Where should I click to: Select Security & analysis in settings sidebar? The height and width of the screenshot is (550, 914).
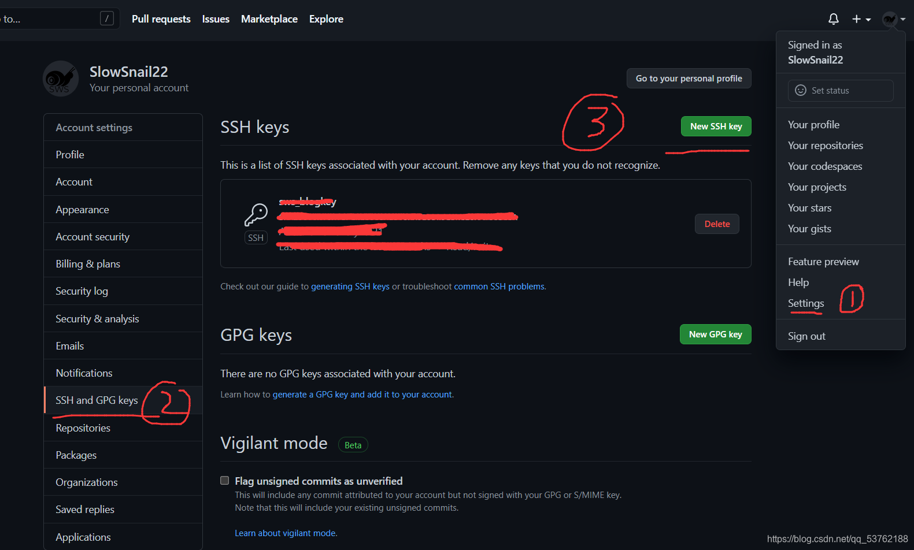(x=123, y=319)
